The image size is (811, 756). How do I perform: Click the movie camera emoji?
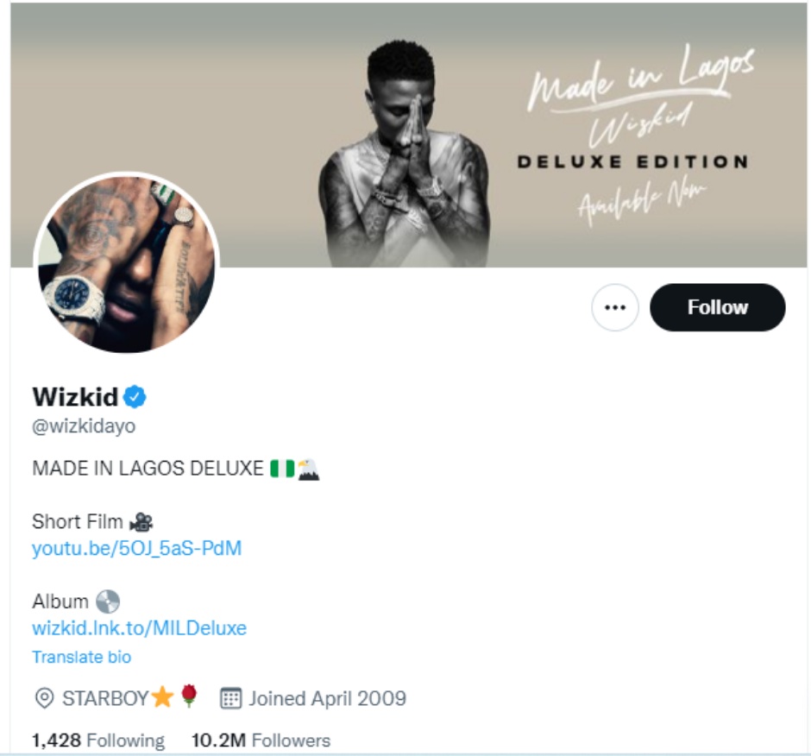pos(141,521)
